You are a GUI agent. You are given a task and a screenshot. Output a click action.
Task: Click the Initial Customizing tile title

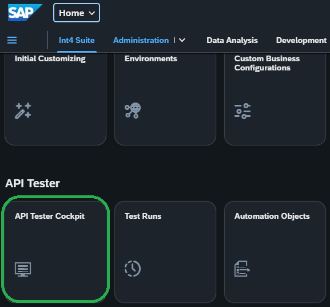[50, 59]
